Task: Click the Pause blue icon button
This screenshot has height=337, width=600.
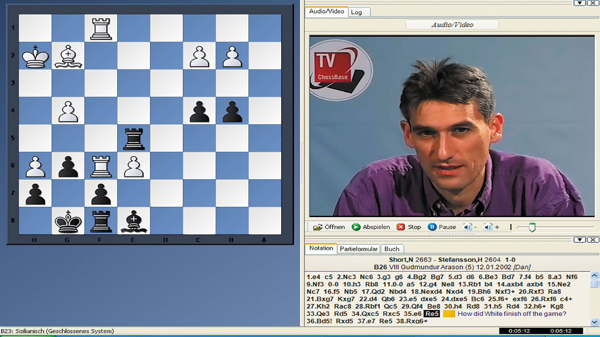Action: tap(432, 227)
